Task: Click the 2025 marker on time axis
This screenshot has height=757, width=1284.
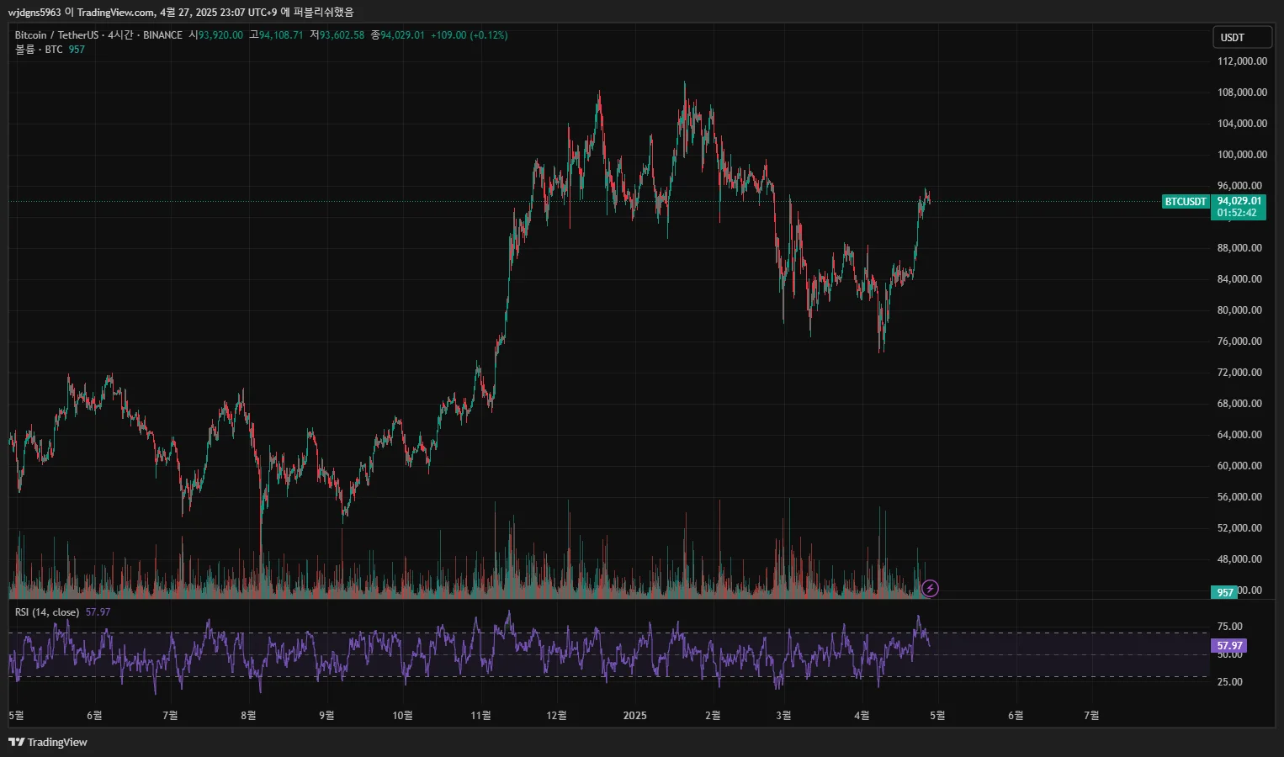Action: coord(634,716)
